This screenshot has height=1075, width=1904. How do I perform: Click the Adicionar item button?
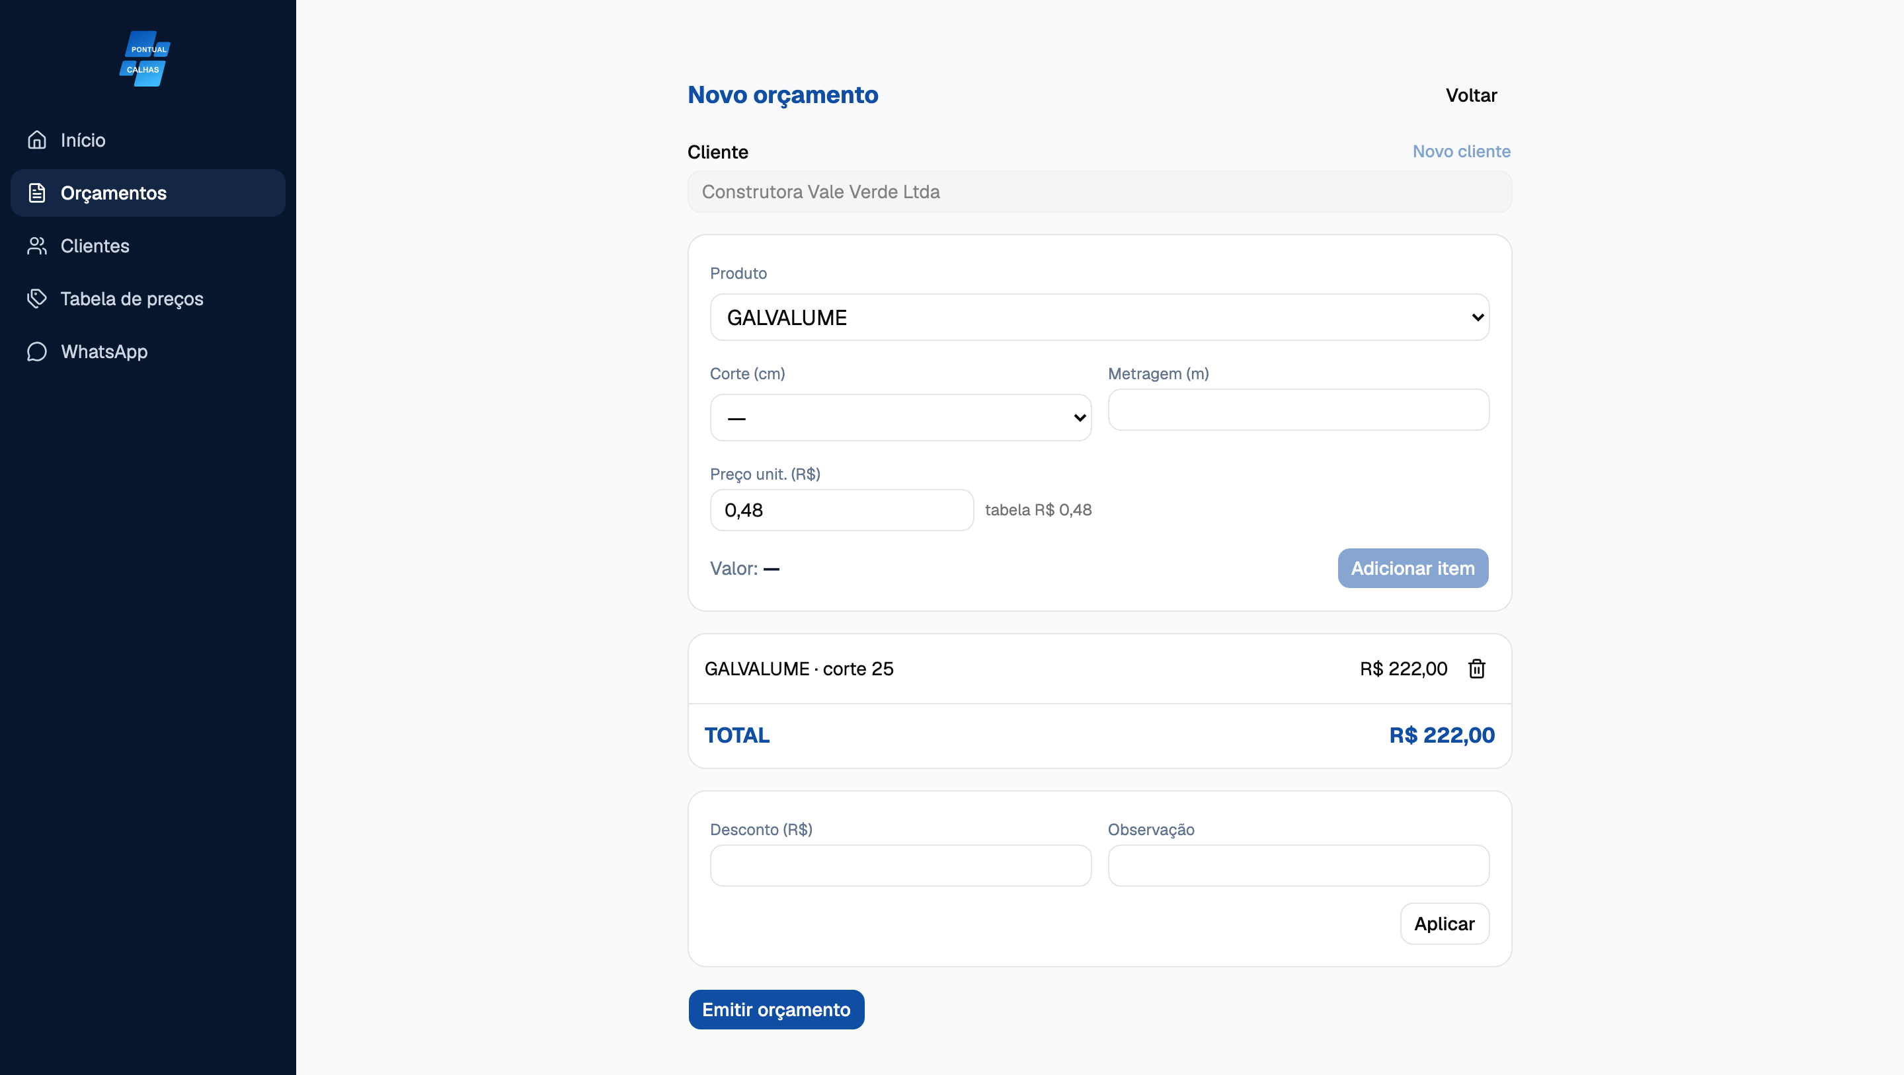tap(1413, 568)
